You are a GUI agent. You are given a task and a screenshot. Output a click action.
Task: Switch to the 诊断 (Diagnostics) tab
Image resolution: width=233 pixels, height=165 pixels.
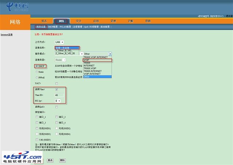point(131,21)
